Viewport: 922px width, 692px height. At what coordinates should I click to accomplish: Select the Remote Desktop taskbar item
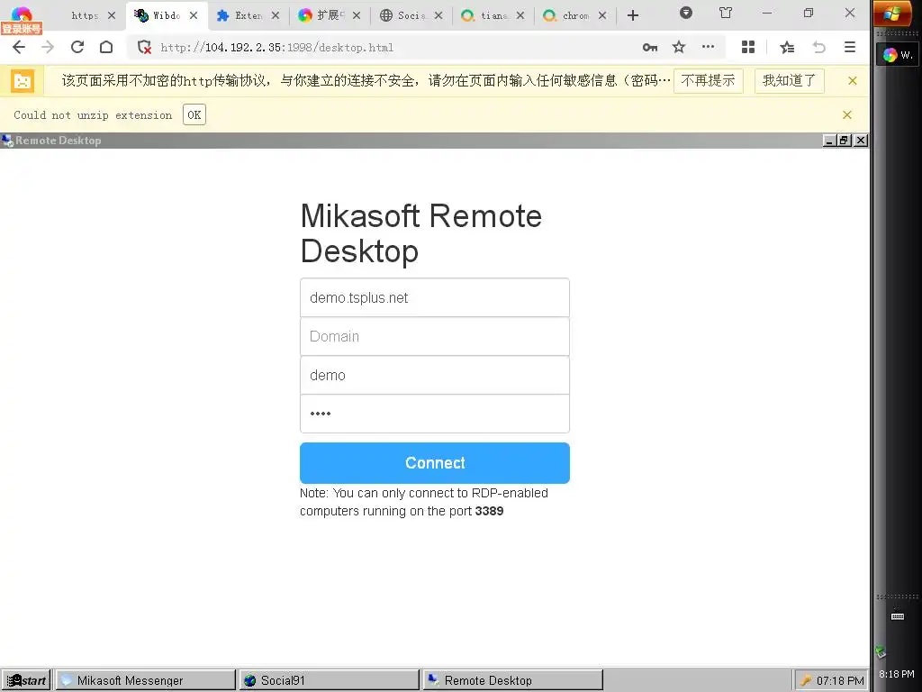tap(512, 680)
